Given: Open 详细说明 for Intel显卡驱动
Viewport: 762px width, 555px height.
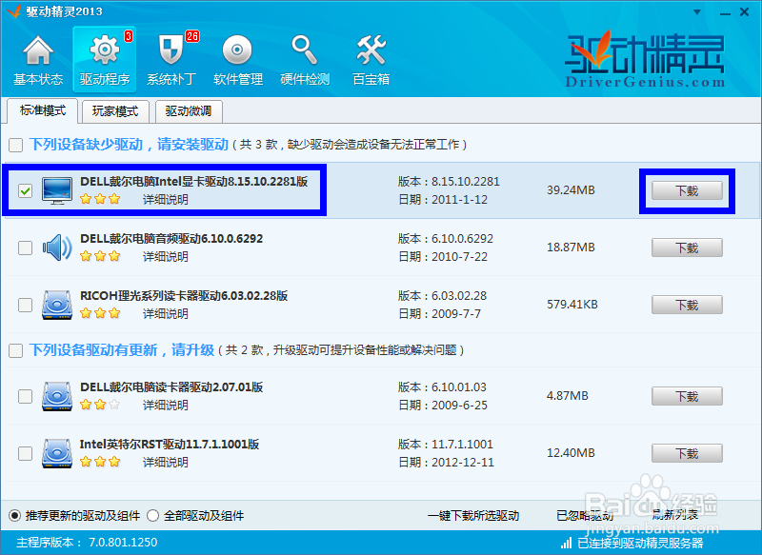Looking at the screenshot, I should [x=165, y=200].
